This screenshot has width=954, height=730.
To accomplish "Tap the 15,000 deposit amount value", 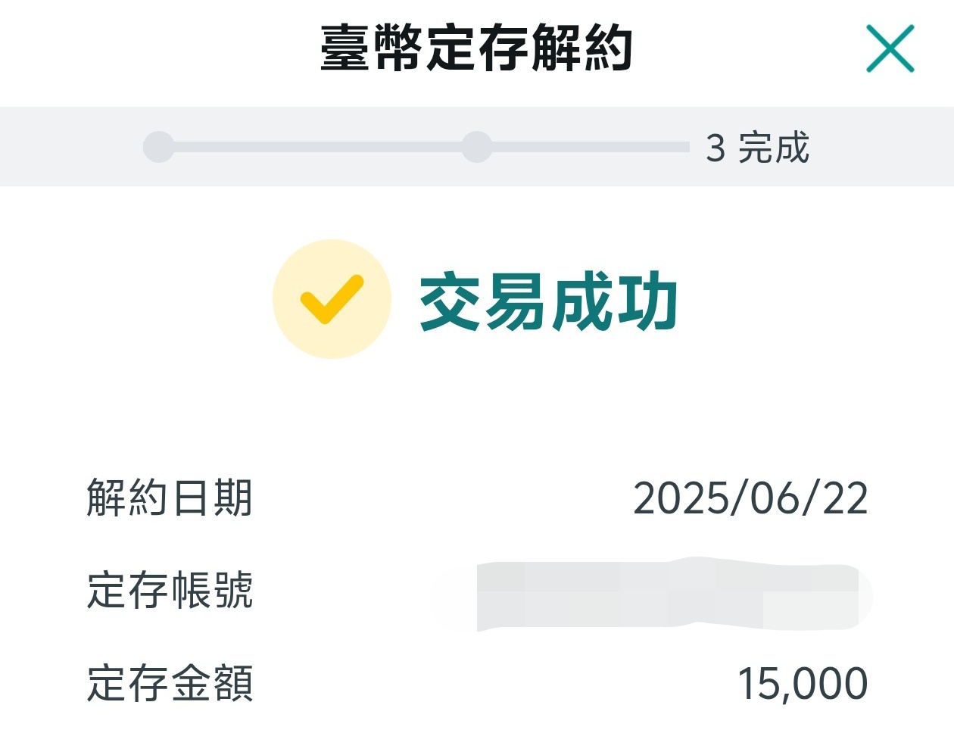I will tap(803, 684).
